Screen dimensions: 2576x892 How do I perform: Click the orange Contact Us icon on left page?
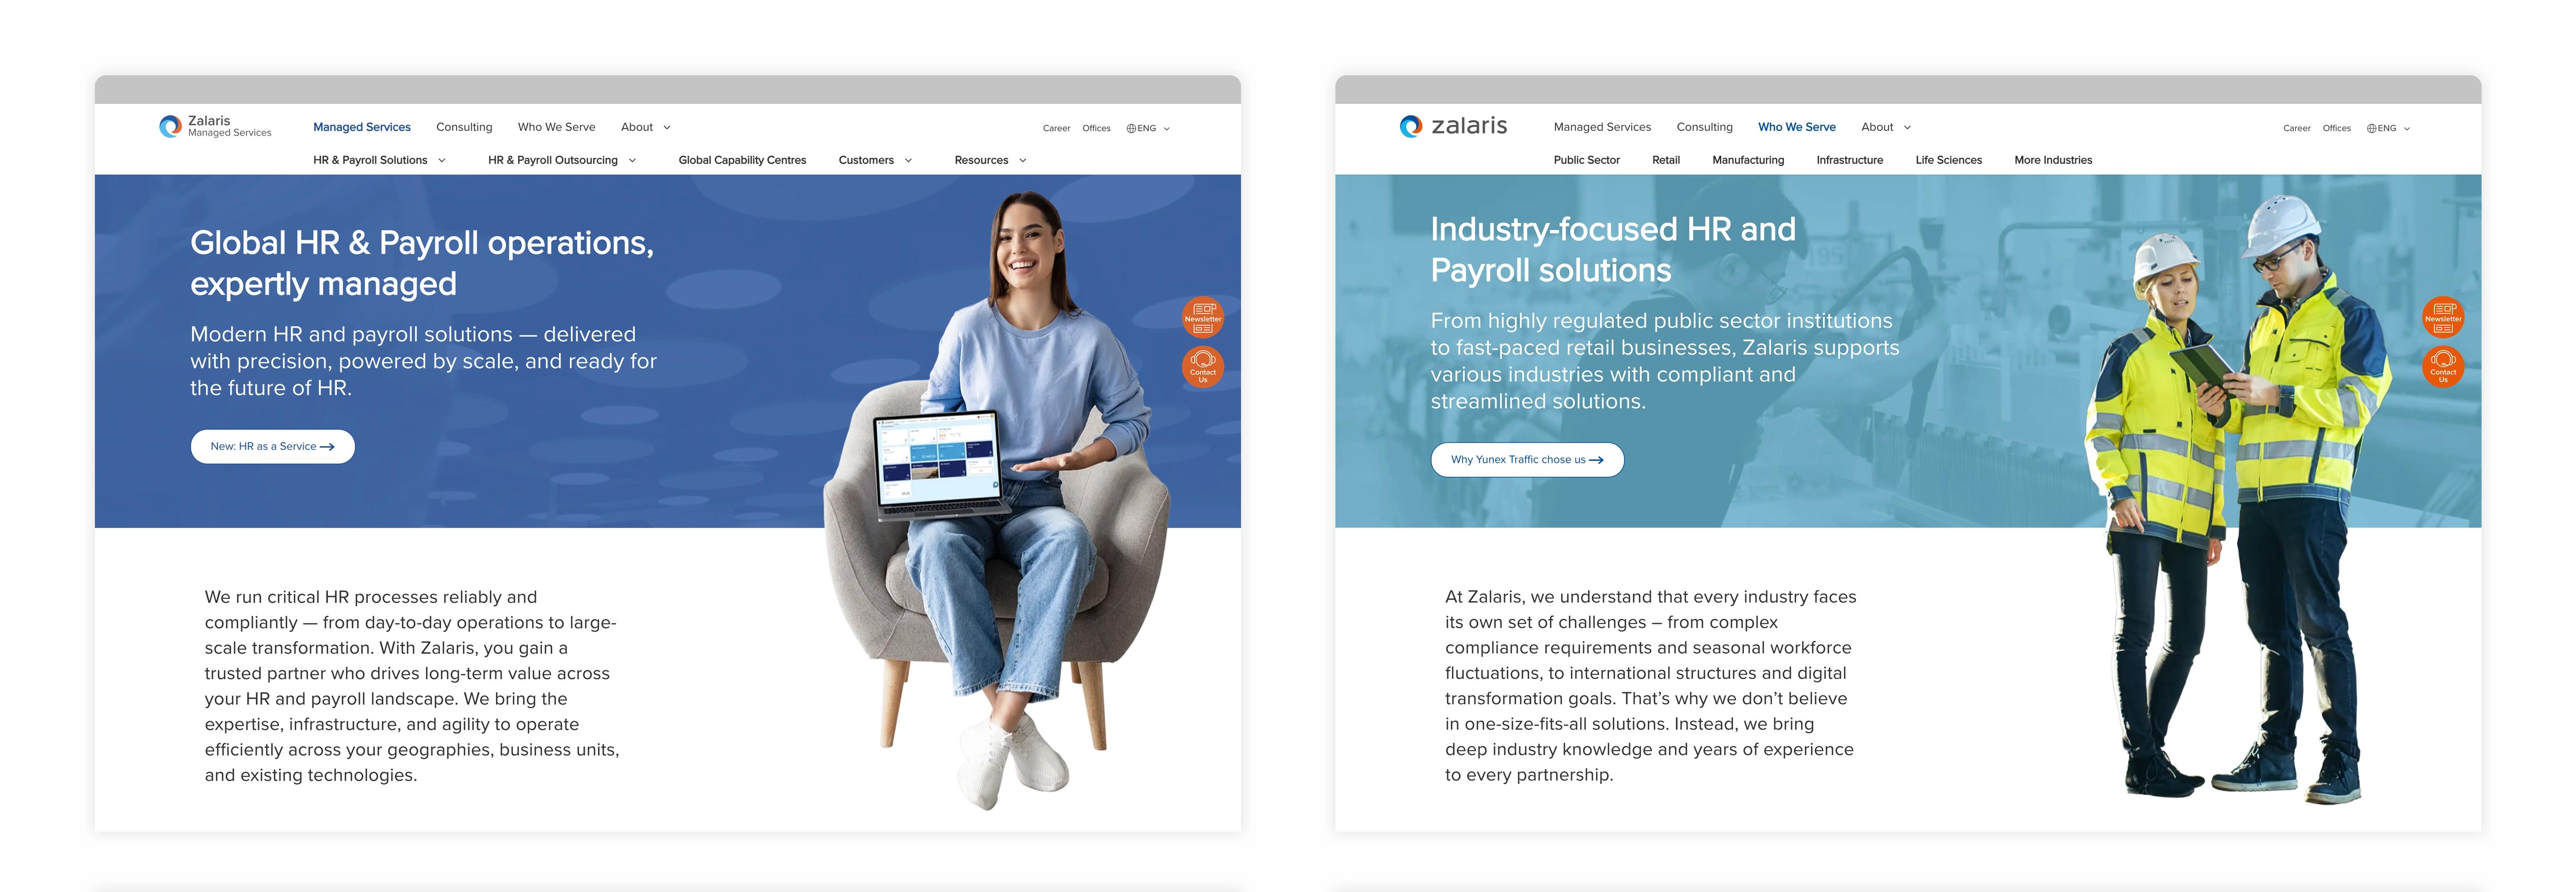(1203, 366)
